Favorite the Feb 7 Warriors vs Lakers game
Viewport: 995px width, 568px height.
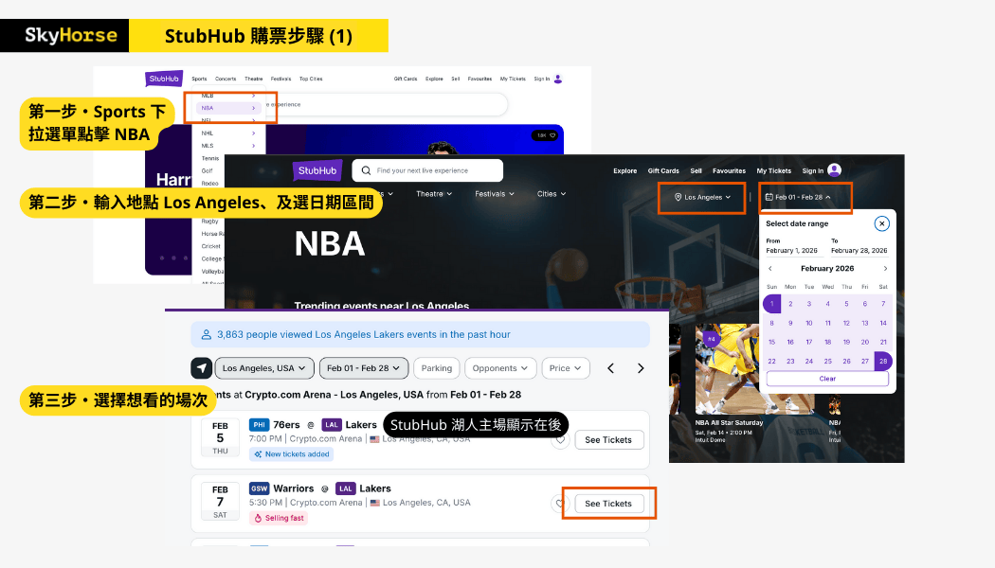(559, 503)
